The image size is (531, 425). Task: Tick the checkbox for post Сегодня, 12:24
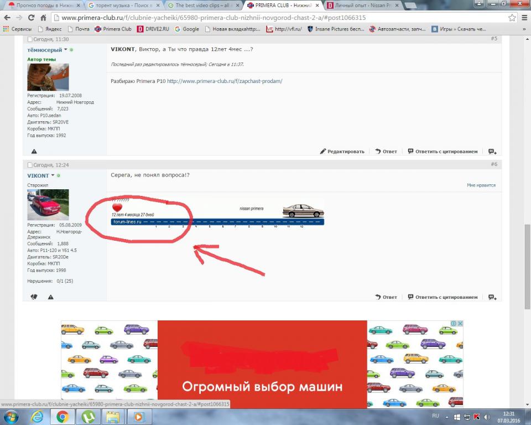pyautogui.click(x=30, y=165)
